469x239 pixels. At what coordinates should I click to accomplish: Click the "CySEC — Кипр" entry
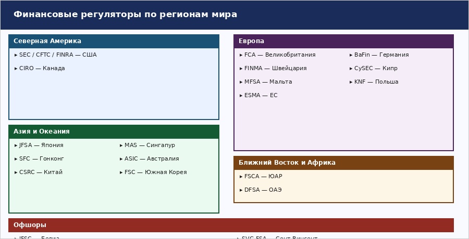373,69
